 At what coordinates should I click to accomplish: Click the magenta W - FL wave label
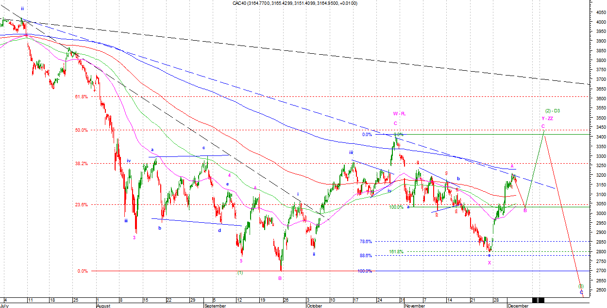pos(399,114)
